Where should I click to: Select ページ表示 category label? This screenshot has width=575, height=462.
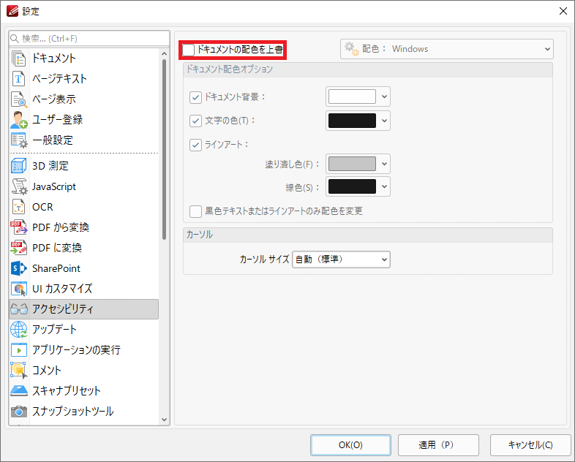click(54, 99)
